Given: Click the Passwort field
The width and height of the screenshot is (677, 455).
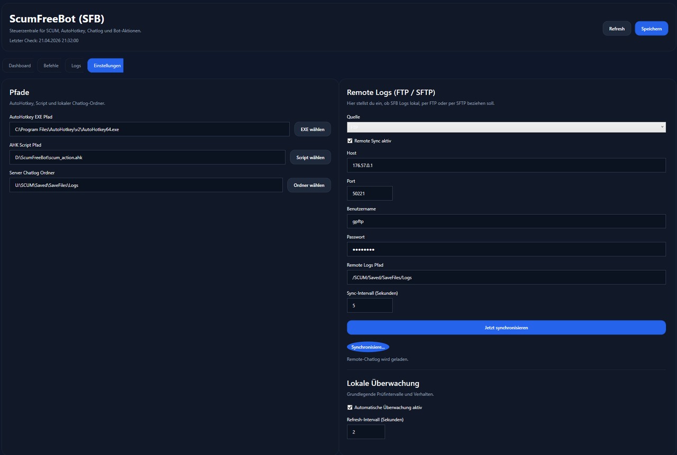Looking at the screenshot, I should (x=506, y=249).
